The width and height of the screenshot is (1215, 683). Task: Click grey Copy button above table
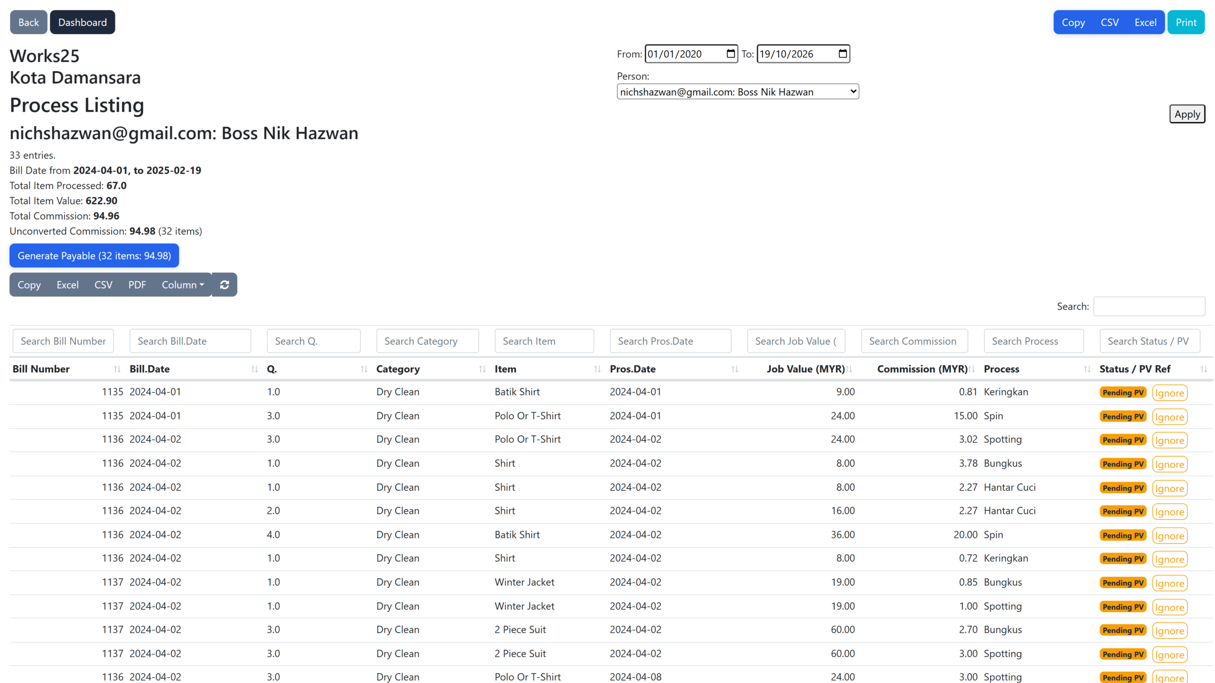click(29, 285)
